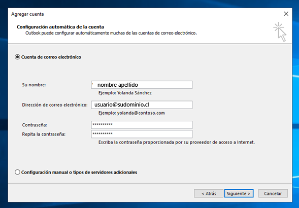Image resolution: width=299 pixels, height=208 pixels.
Task: Click the 'Repita la contraseña' field
Action: click(x=142, y=134)
